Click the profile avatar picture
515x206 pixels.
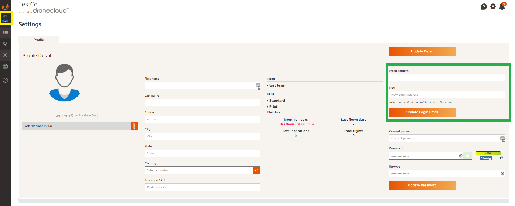pos(65,83)
